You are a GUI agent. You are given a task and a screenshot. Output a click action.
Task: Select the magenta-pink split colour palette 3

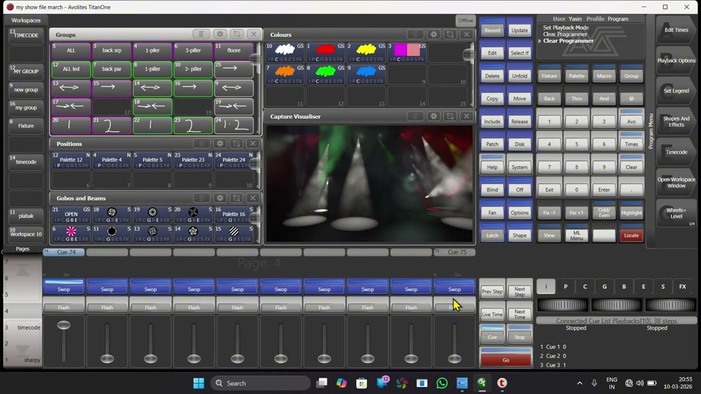(406, 52)
